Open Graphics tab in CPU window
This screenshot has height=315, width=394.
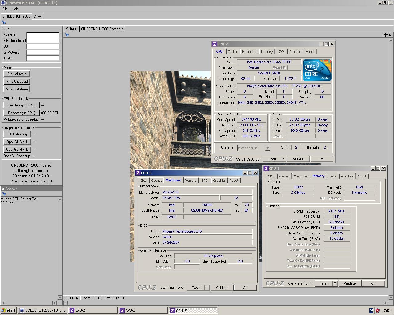click(295, 52)
